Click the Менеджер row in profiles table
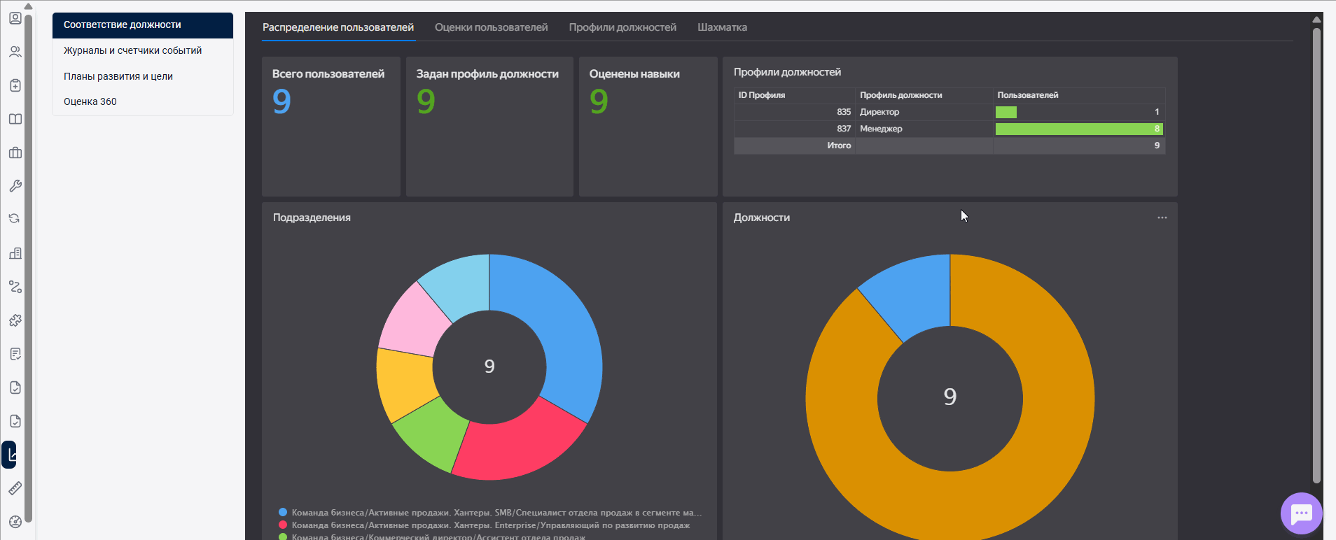 [880, 129]
